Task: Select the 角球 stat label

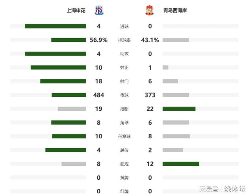Action: pos(124,123)
